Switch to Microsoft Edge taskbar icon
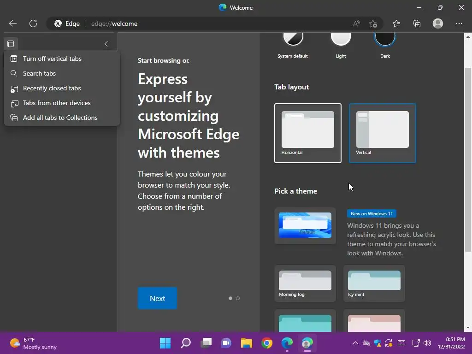Viewport: 472px width, 354px height. (x=287, y=343)
